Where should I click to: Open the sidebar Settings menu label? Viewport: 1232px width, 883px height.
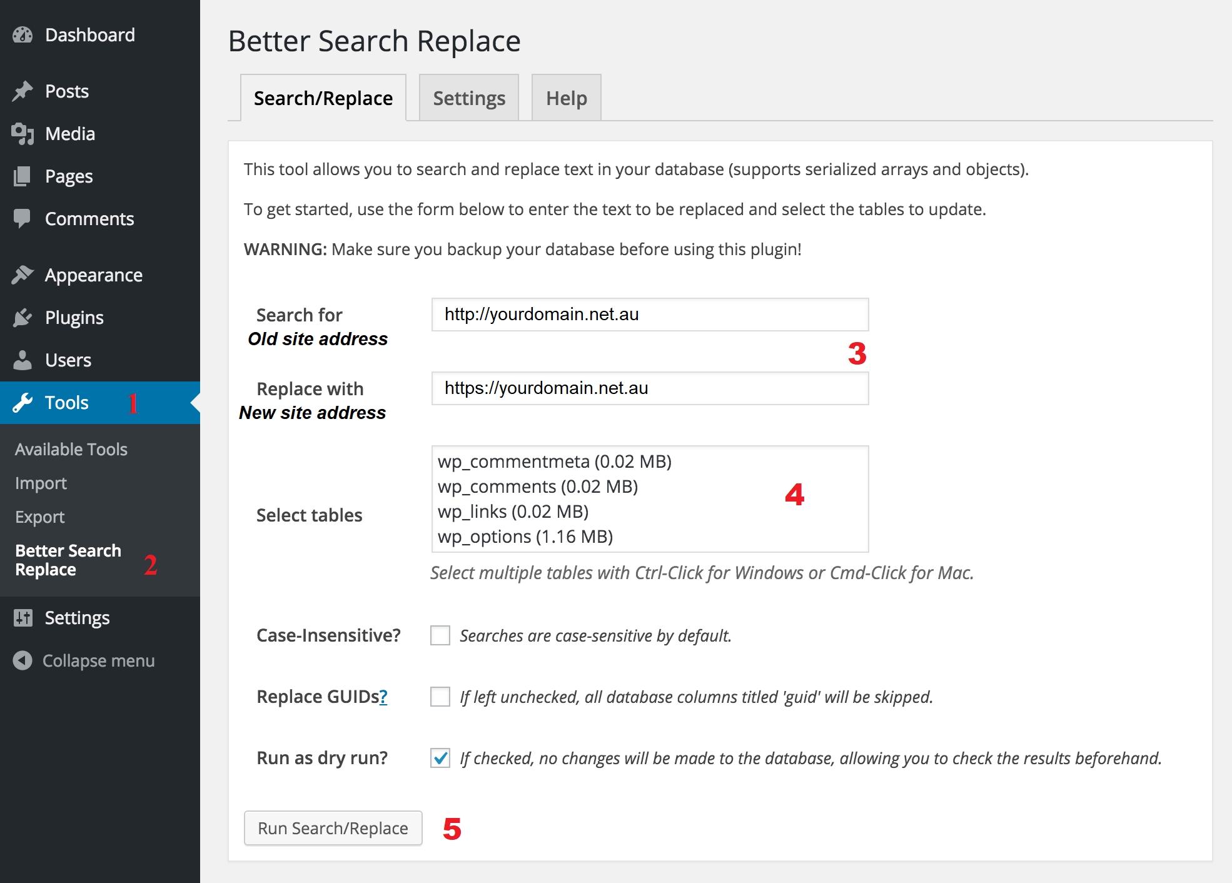[x=78, y=618]
